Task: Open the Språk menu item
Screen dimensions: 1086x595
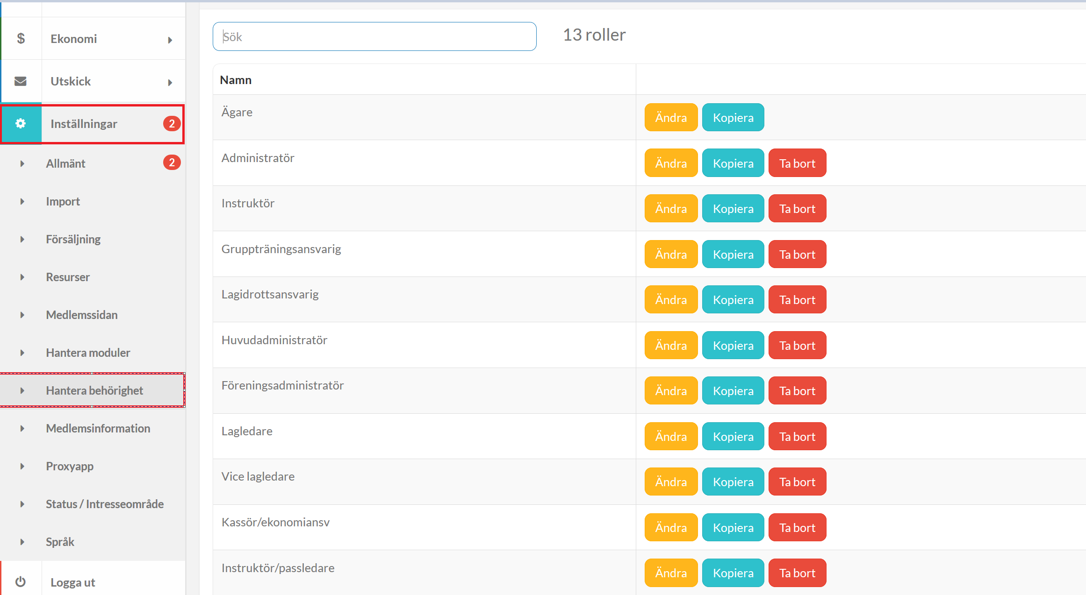Action: pyautogui.click(x=60, y=542)
